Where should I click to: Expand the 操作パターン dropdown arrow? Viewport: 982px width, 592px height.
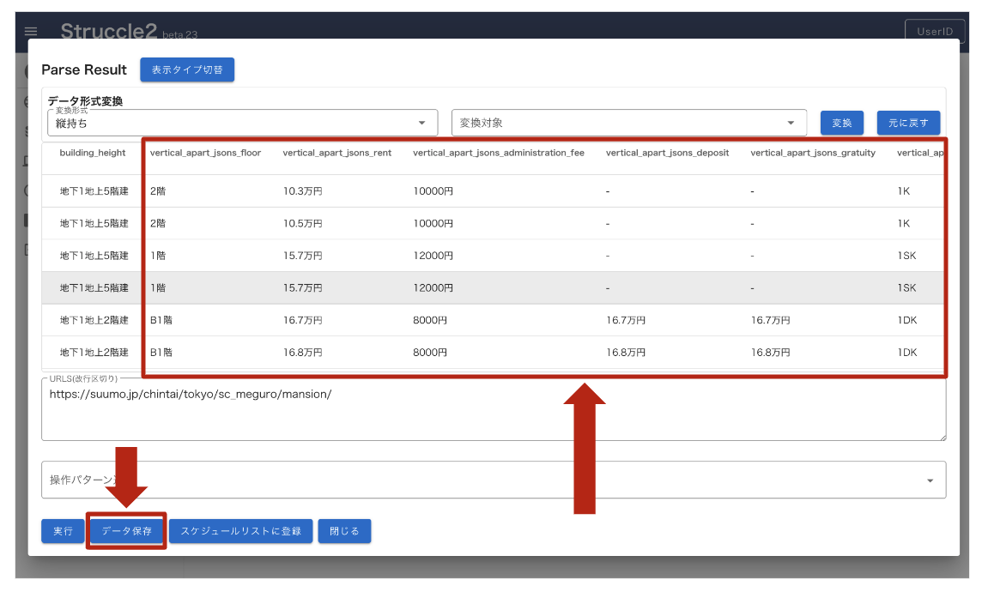(930, 480)
